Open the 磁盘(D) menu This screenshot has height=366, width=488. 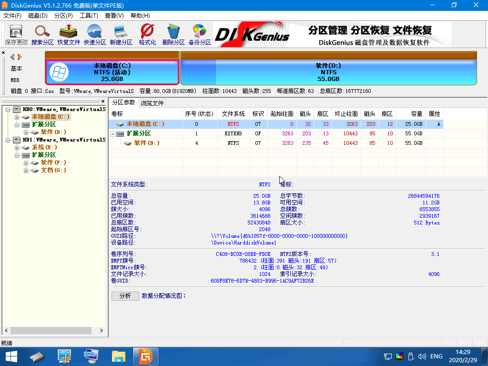(x=38, y=16)
